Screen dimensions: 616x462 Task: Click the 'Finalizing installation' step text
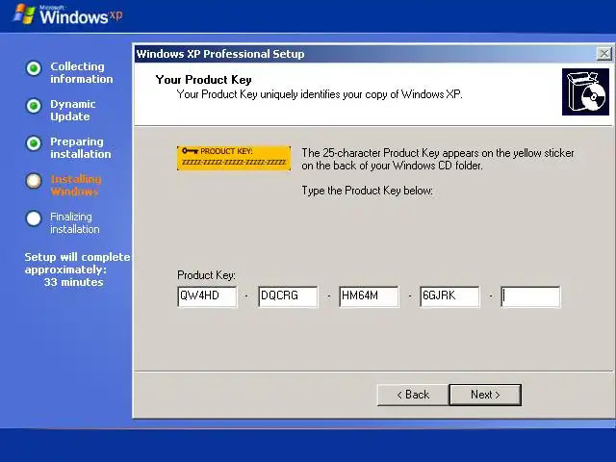click(x=75, y=222)
